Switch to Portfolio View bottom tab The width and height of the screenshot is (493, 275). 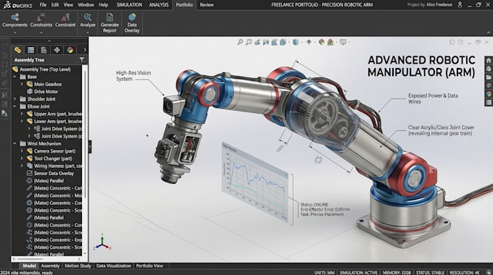149,266
